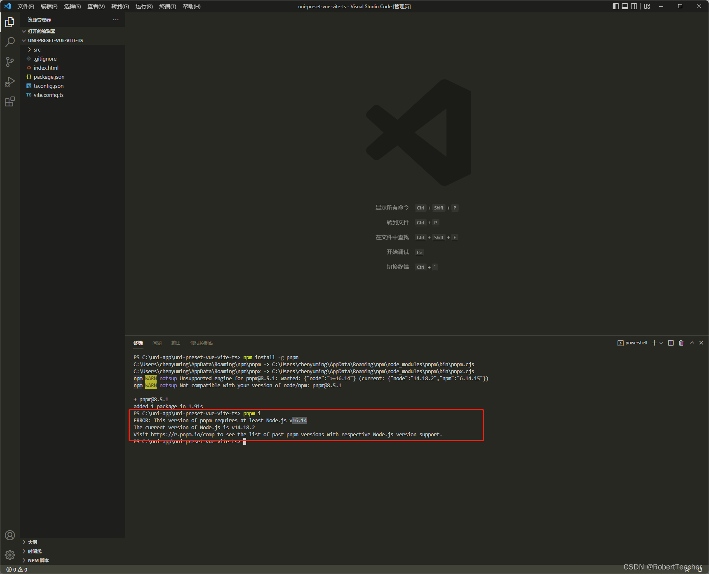The height and width of the screenshot is (574, 709).
Task: Open the index.html file
Action: (x=73, y=68)
